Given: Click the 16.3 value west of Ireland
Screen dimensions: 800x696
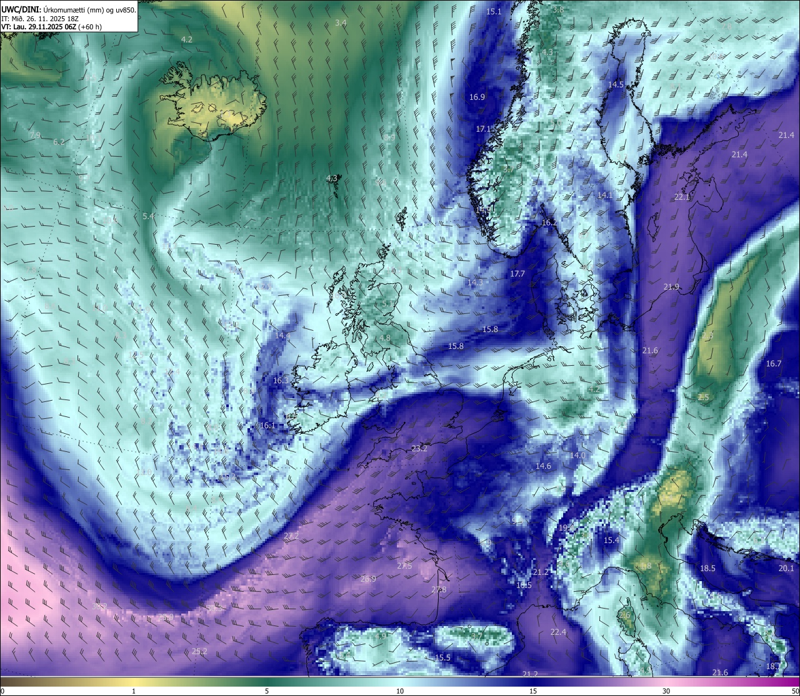Looking at the screenshot, I should [x=281, y=380].
